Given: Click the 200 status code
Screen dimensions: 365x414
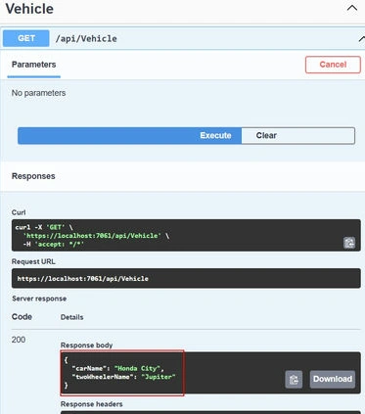Looking at the screenshot, I should (x=19, y=340).
